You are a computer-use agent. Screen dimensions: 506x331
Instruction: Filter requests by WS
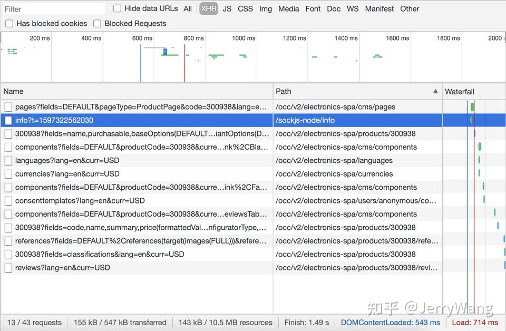pos(353,9)
